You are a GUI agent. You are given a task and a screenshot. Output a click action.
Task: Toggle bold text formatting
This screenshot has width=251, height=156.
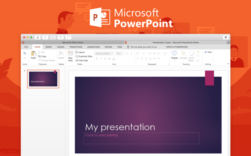coord(97,59)
